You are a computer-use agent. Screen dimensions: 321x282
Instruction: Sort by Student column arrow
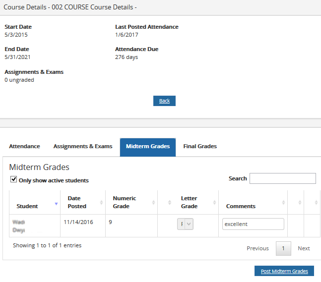pos(56,203)
